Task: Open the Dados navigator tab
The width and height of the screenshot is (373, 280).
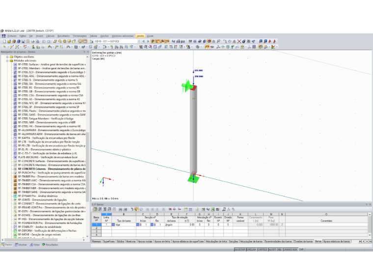Action: [7, 245]
